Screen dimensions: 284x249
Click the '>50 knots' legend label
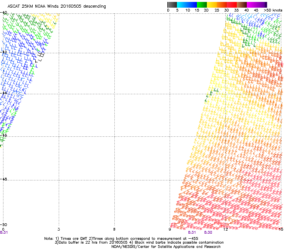[273, 10]
